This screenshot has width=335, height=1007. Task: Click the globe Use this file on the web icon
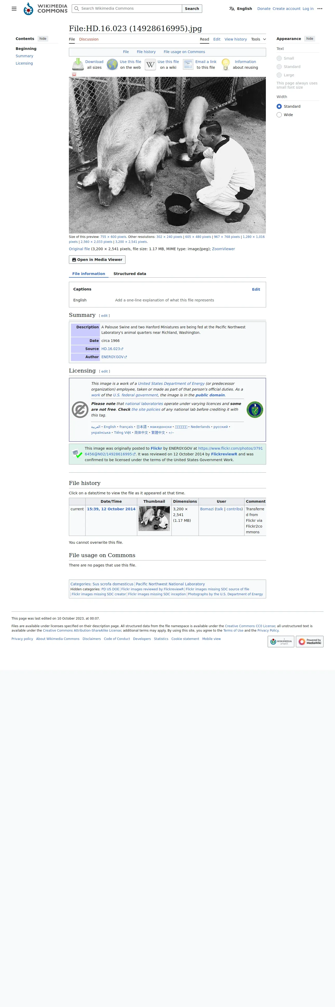(x=112, y=65)
